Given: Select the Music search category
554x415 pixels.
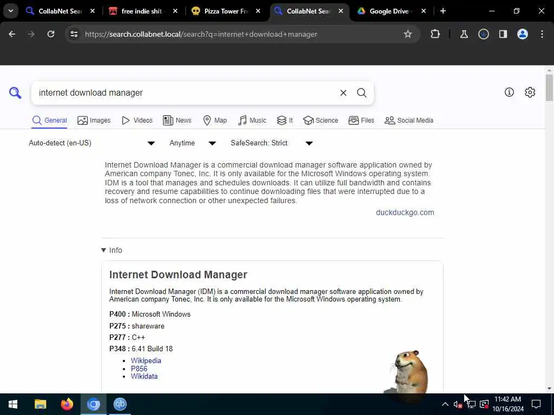Looking at the screenshot, I should point(252,121).
